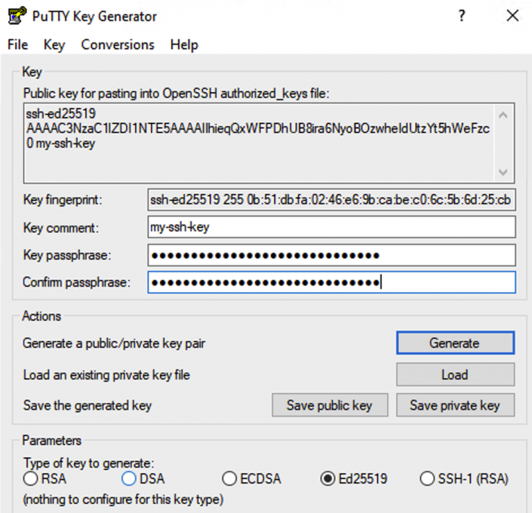Click '(nothing to configure for this key type)' text
The width and height of the screenshot is (532, 513).
point(123,499)
